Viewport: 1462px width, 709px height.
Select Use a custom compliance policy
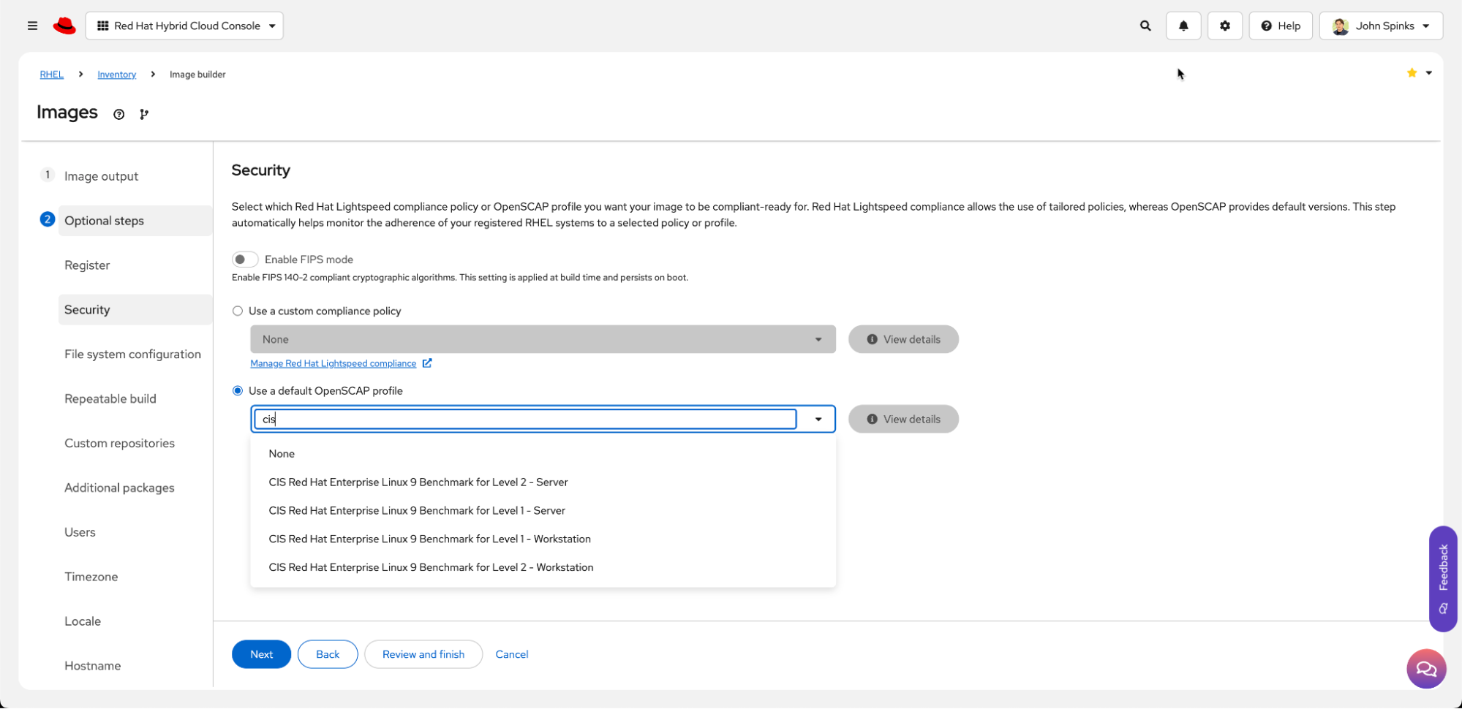point(238,311)
